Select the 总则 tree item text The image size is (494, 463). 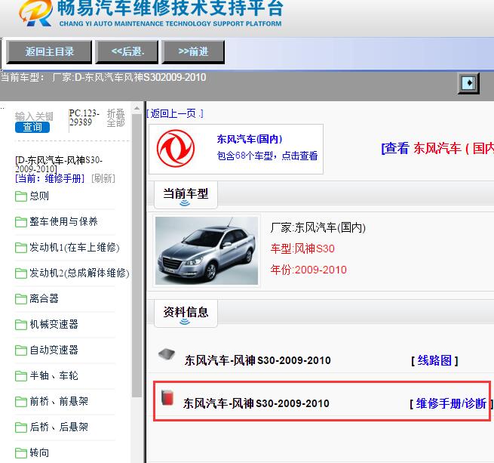click(39, 196)
